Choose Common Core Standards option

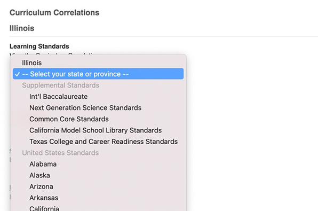click(x=98, y=119)
